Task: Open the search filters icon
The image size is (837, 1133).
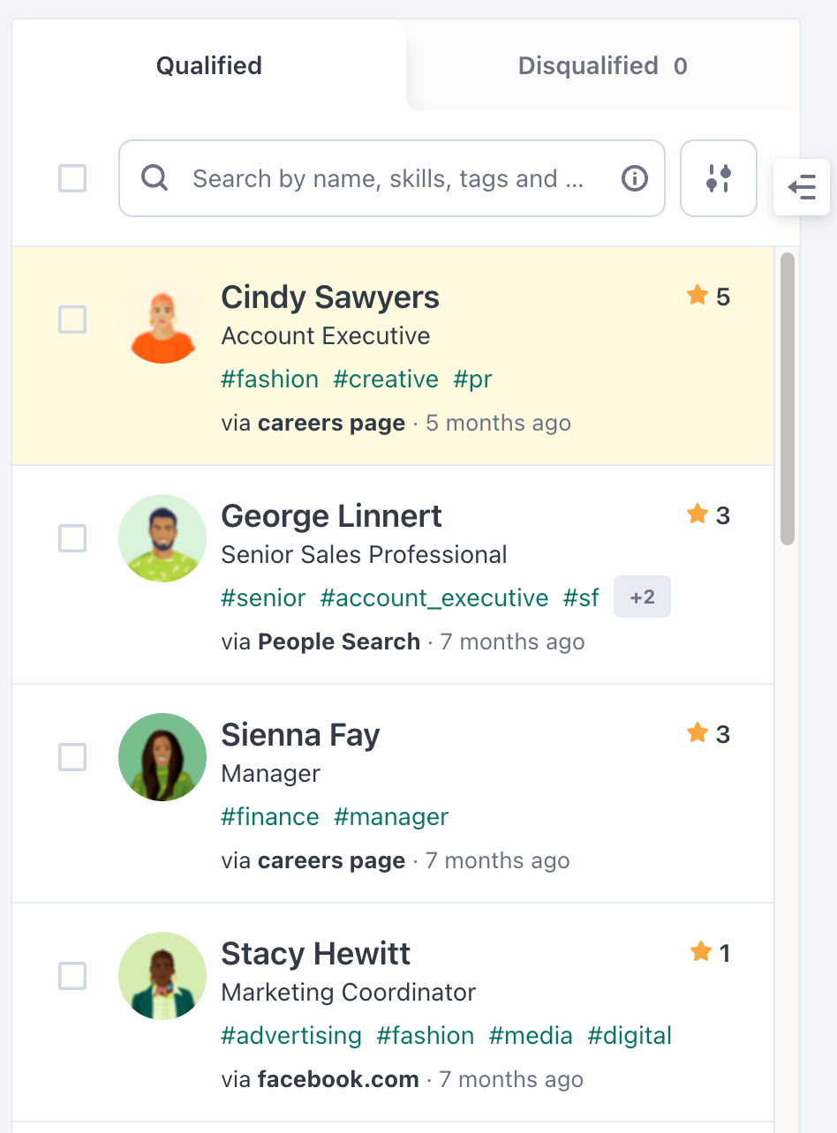Action: (718, 178)
